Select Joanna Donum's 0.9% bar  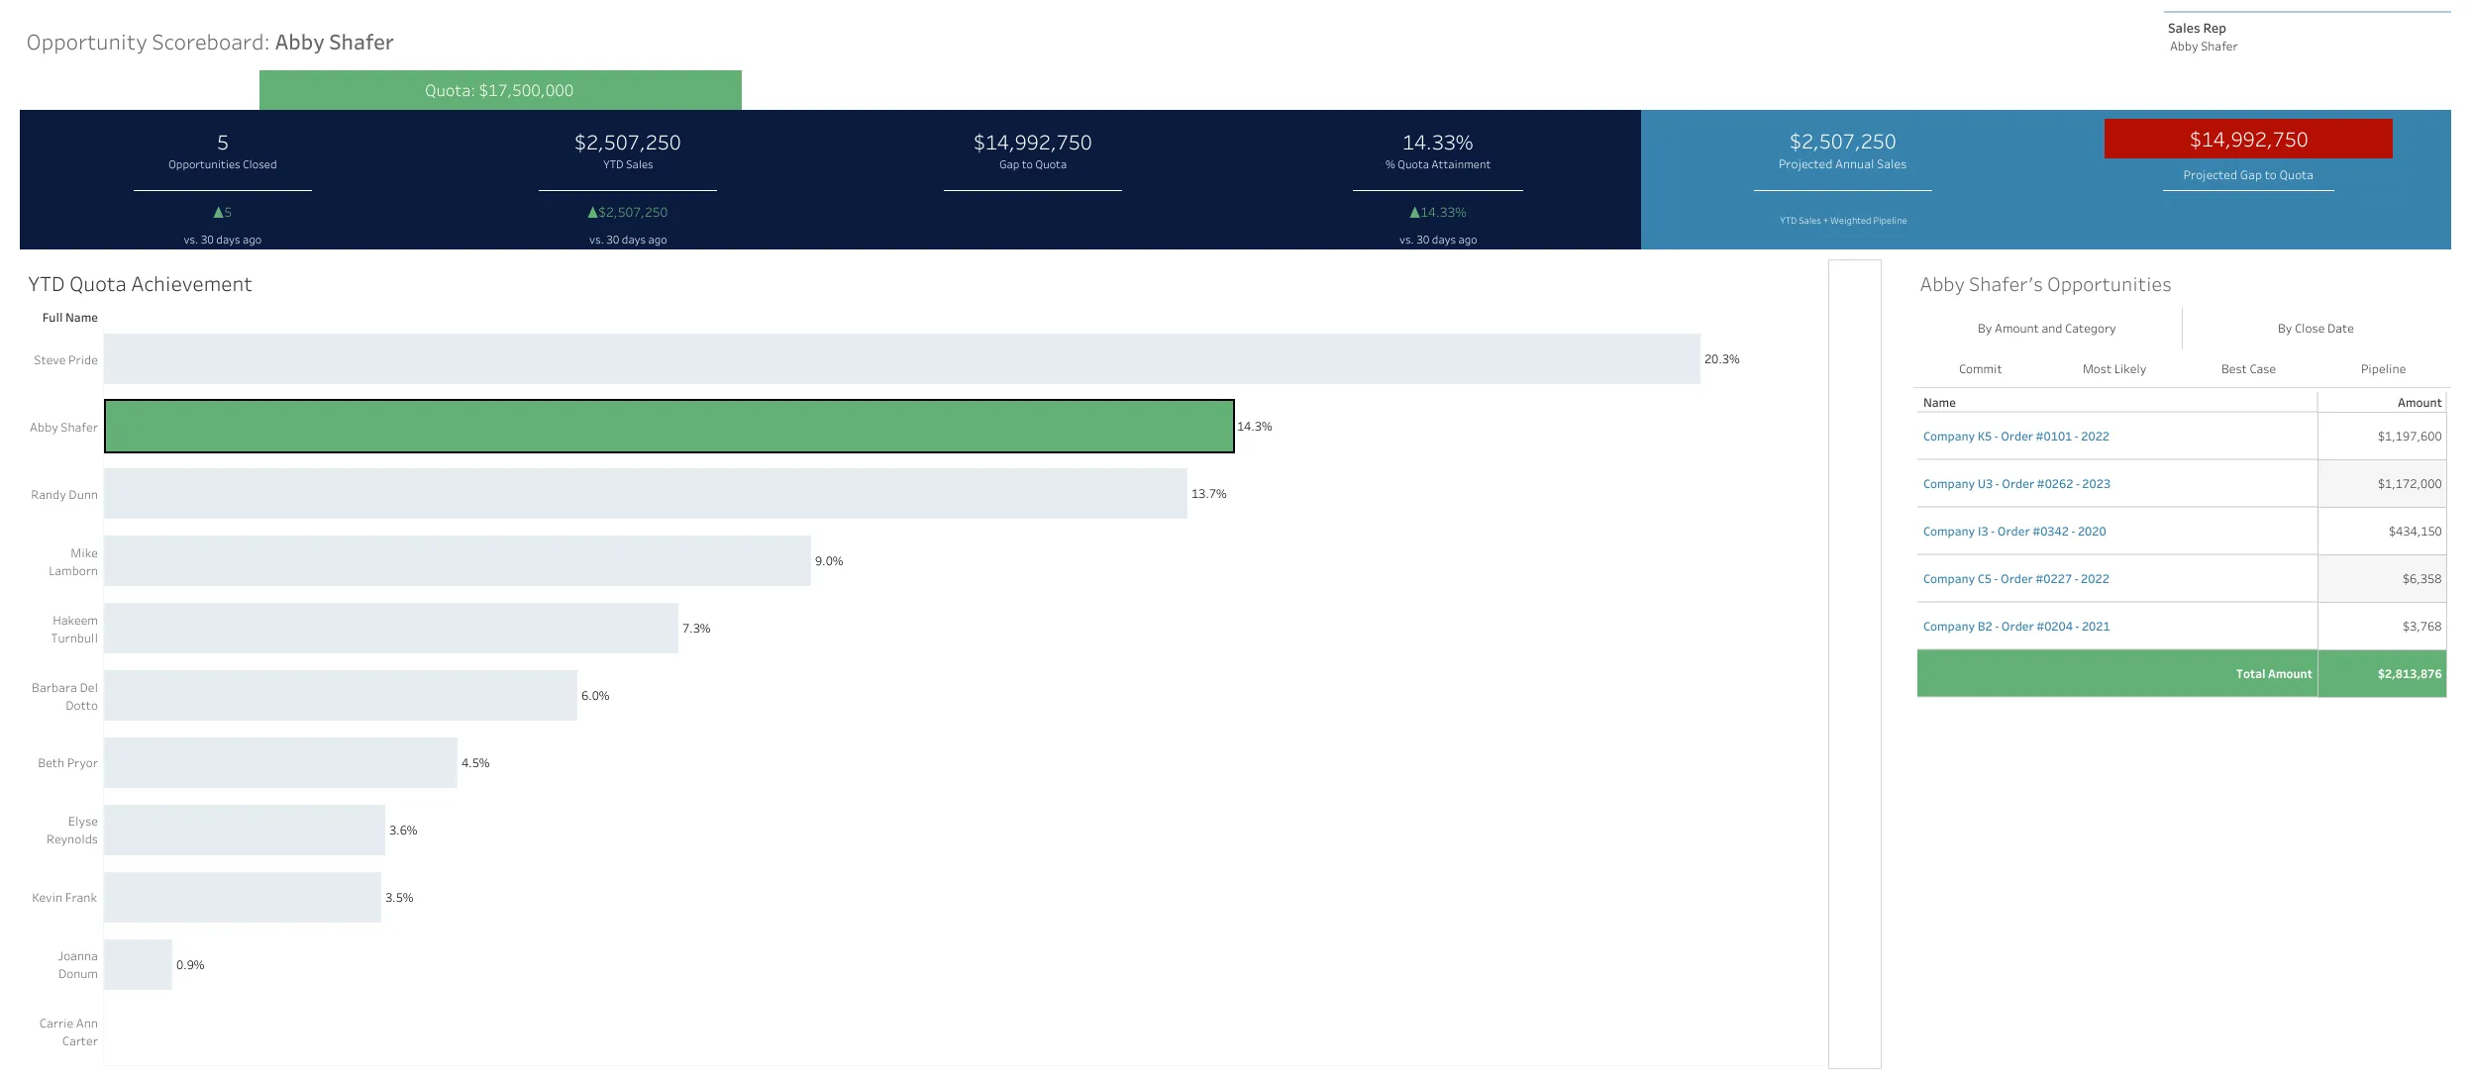(x=139, y=965)
